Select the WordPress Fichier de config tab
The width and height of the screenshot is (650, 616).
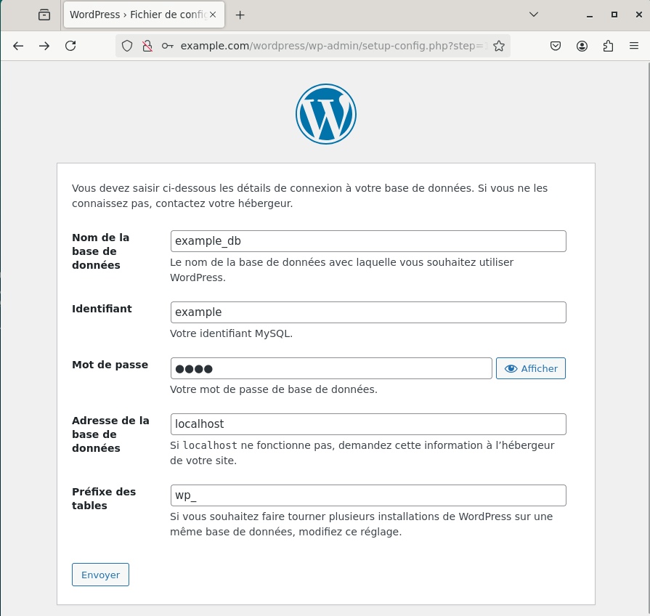144,15
